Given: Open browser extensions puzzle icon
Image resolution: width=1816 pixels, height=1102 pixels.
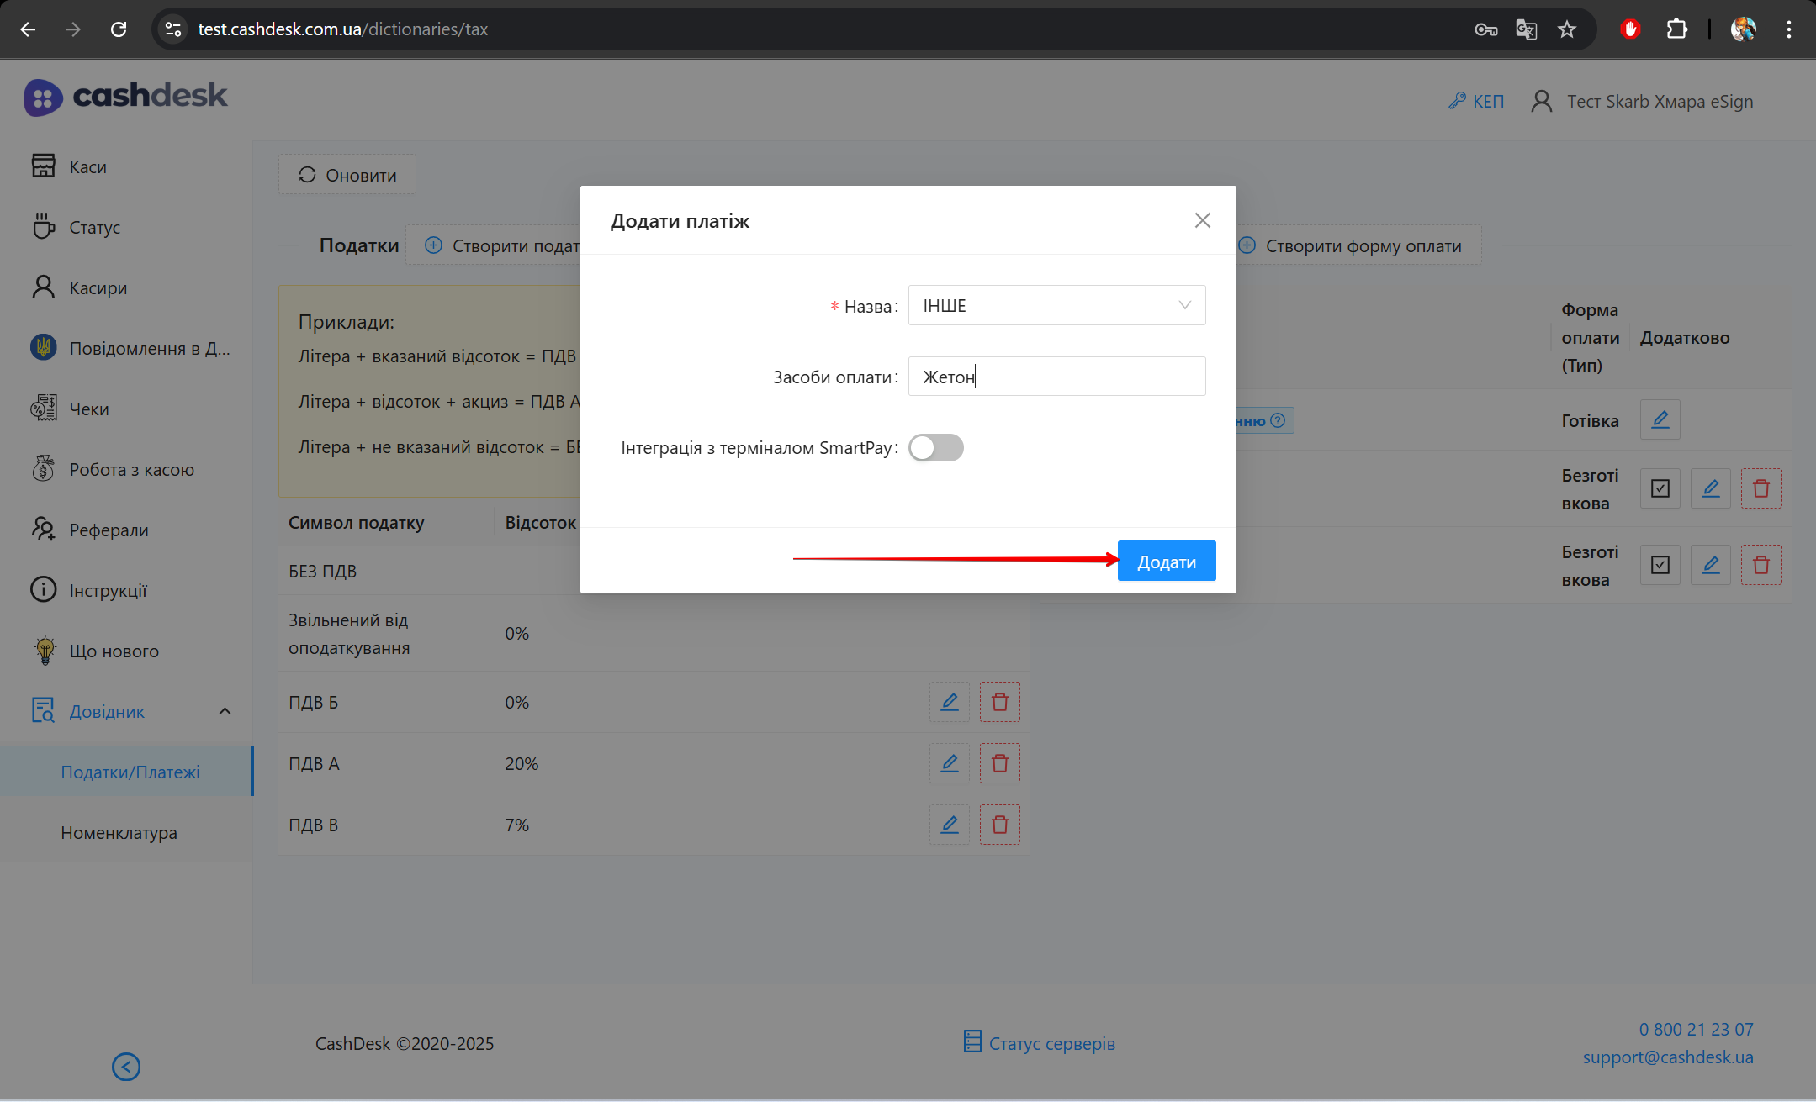Looking at the screenshot, I should coord(1676,29).
